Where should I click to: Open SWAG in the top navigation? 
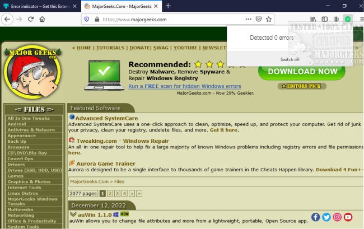[x=161, y=48]
